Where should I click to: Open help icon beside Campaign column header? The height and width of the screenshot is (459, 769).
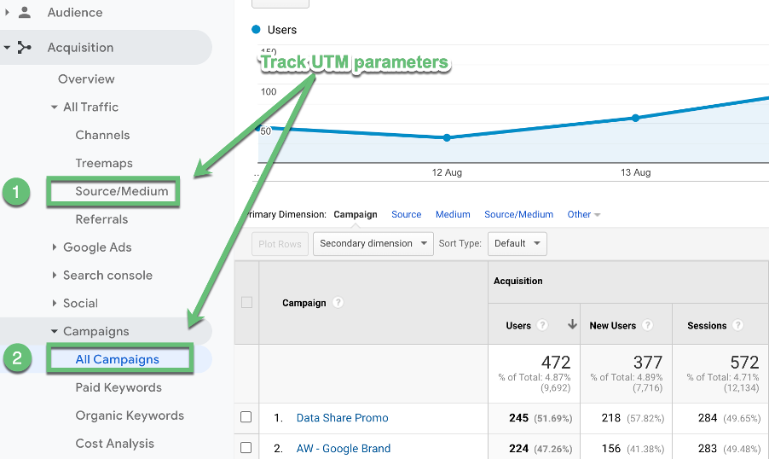pos(338,302)
